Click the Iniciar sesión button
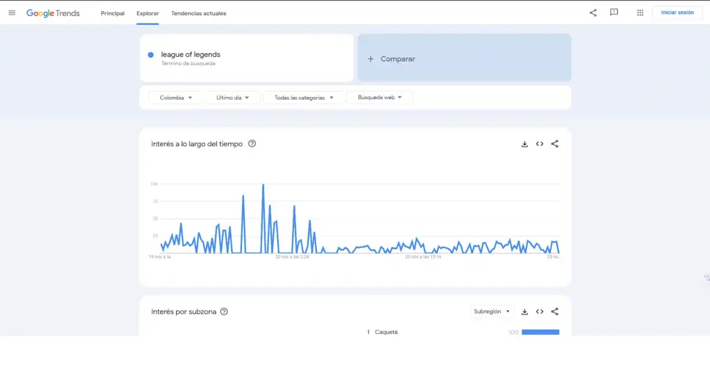This screenshot has width=710, height=383. 677,12
